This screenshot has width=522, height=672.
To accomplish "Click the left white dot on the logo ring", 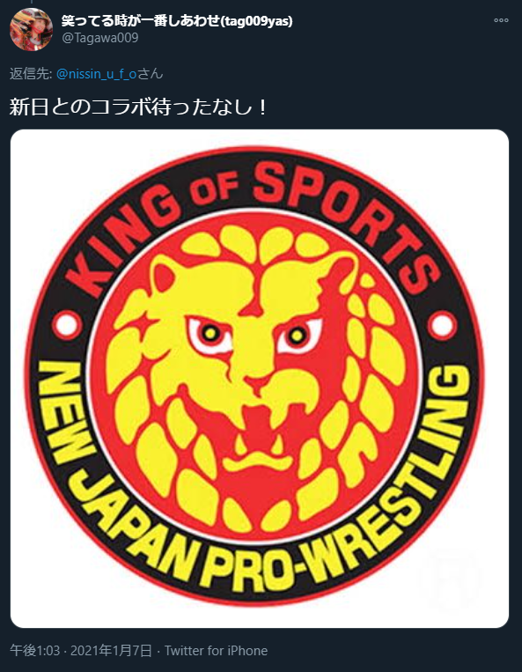I will tap(66, 326).
